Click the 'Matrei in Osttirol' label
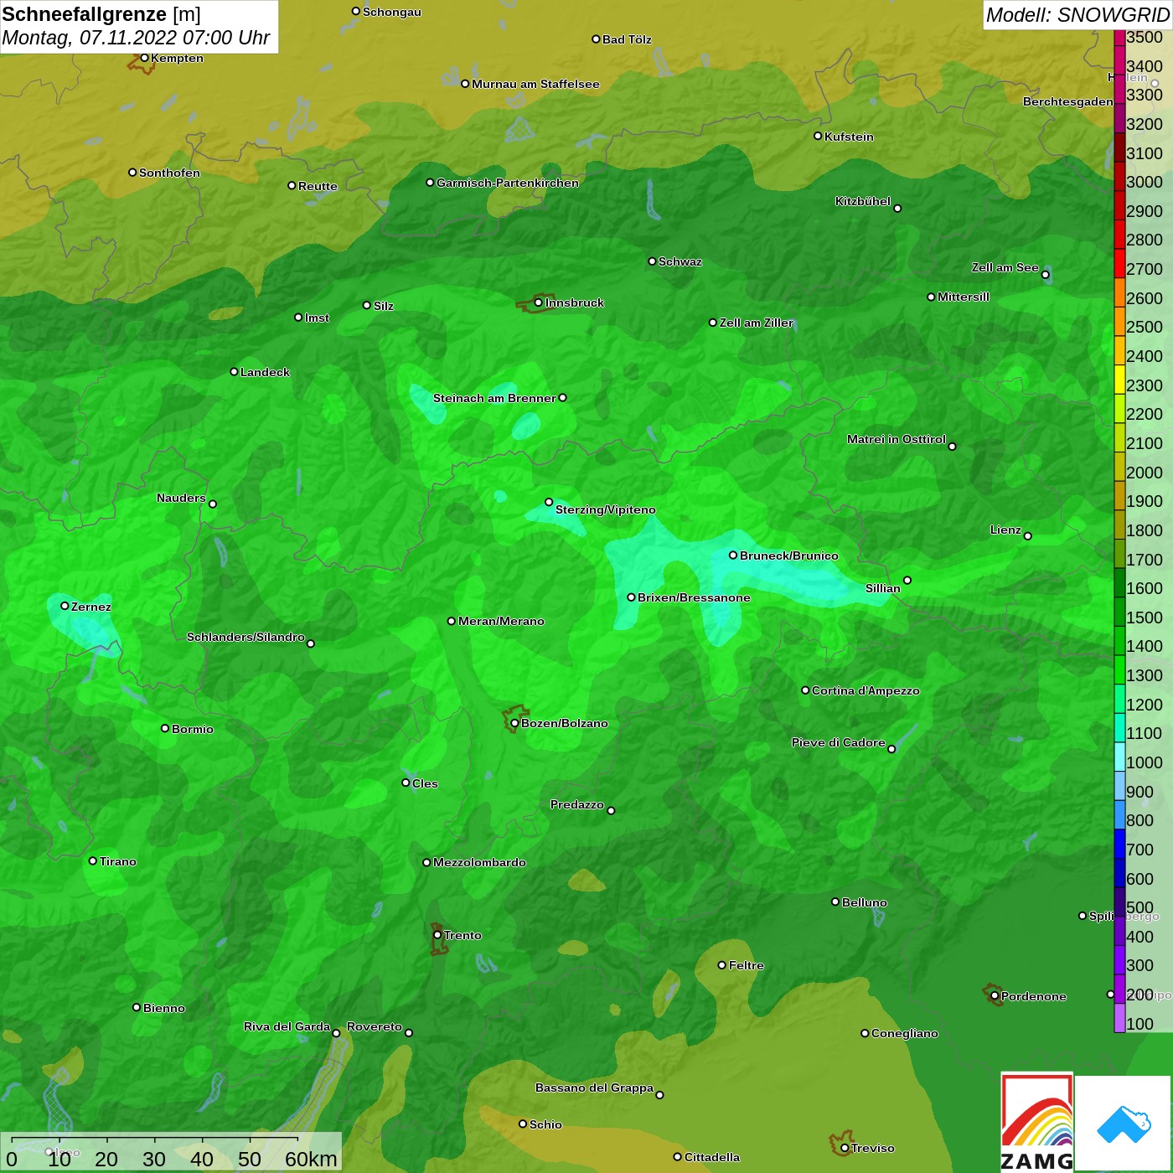 tap(897, 439)
